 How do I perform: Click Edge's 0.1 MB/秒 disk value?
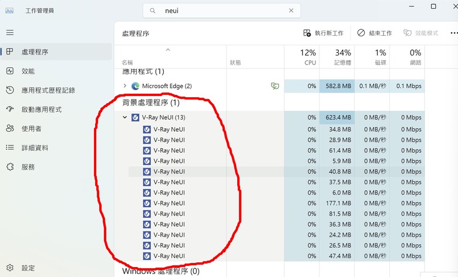click(x=372, y=86)
